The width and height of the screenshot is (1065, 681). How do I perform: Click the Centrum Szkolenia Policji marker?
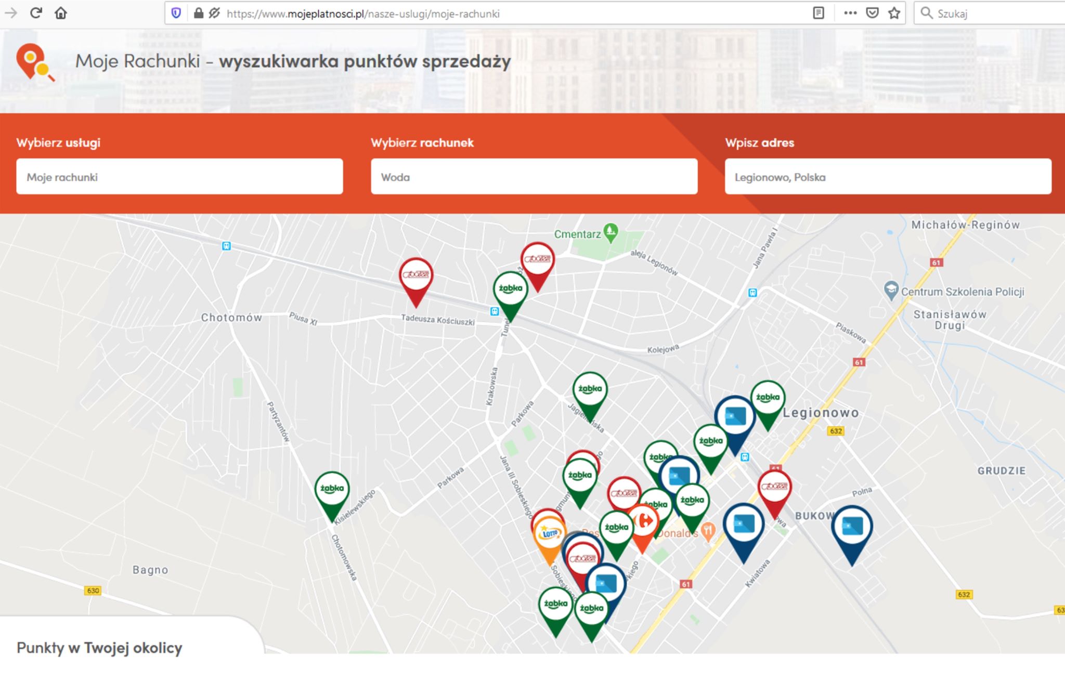891,290
